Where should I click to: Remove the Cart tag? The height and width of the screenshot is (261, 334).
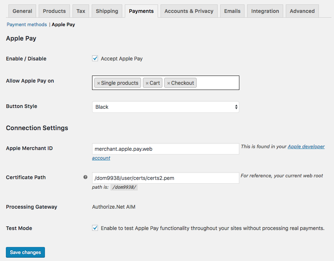pos(147,83)
